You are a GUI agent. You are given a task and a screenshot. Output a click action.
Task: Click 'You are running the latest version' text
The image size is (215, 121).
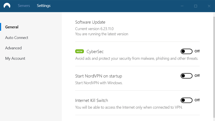[x=102, y=34]
